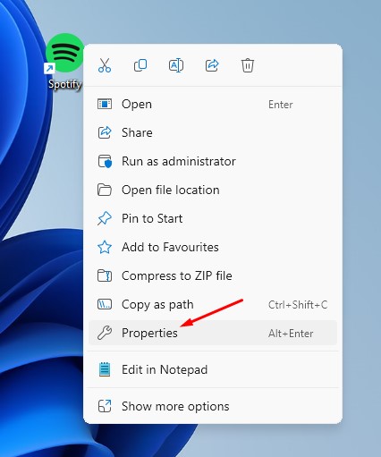Choose Edit in Notepad
The image size is (381, 457).
213,369
